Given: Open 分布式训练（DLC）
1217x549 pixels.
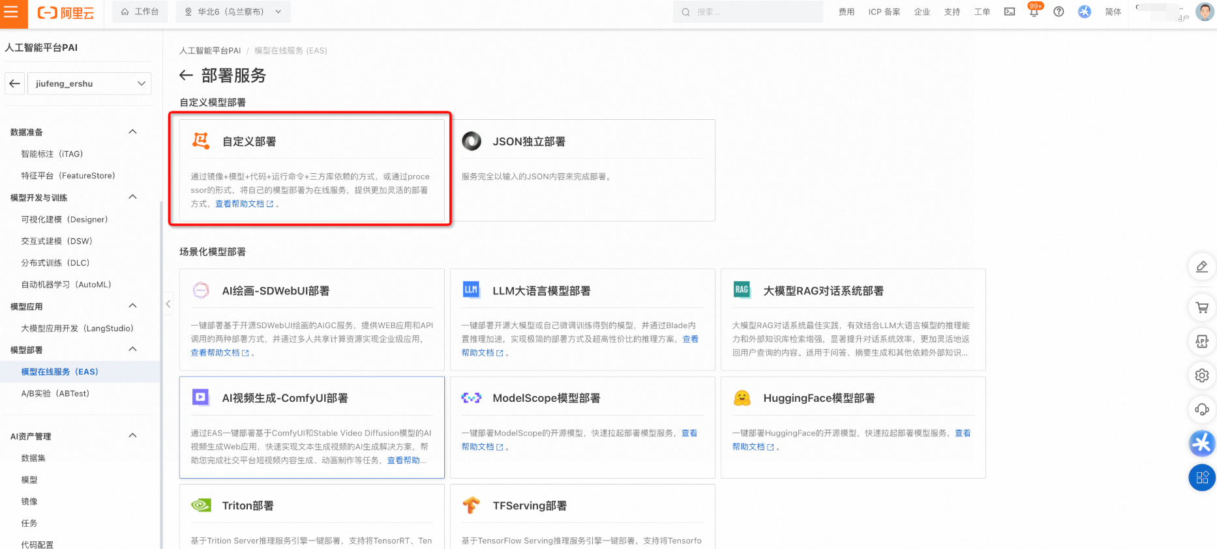Looking at the screenshot, I should click(55, 262).
